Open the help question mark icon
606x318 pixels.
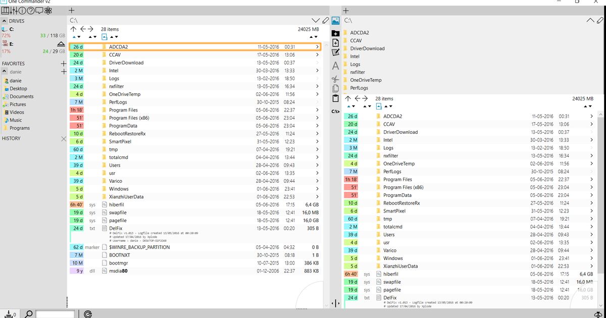pyautogui.click(x=31, y=11)
